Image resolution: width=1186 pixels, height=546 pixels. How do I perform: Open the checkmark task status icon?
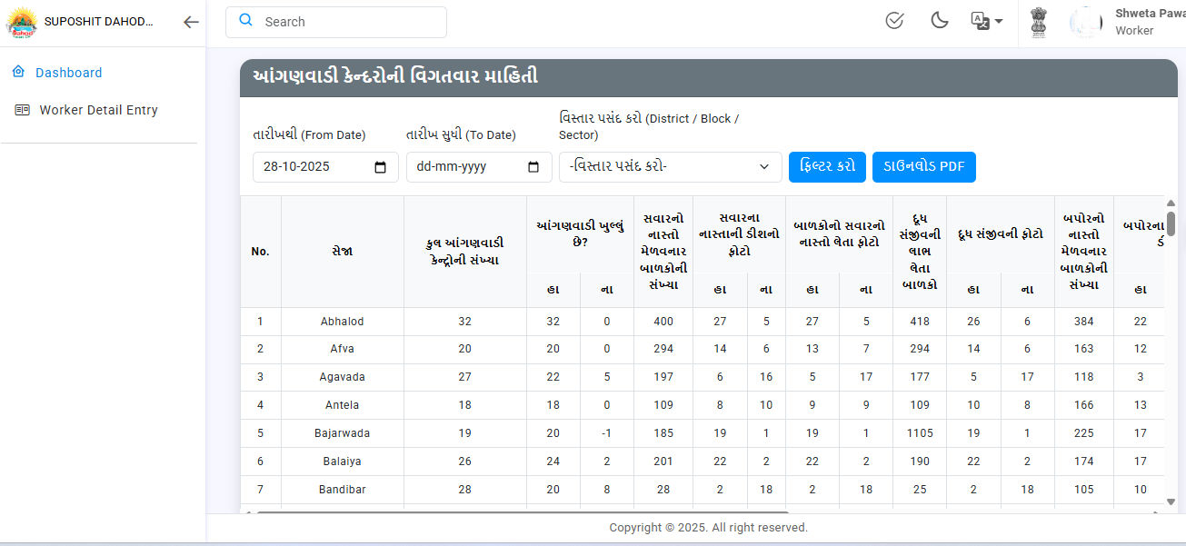pyautogui.click(x=894, y=21)
